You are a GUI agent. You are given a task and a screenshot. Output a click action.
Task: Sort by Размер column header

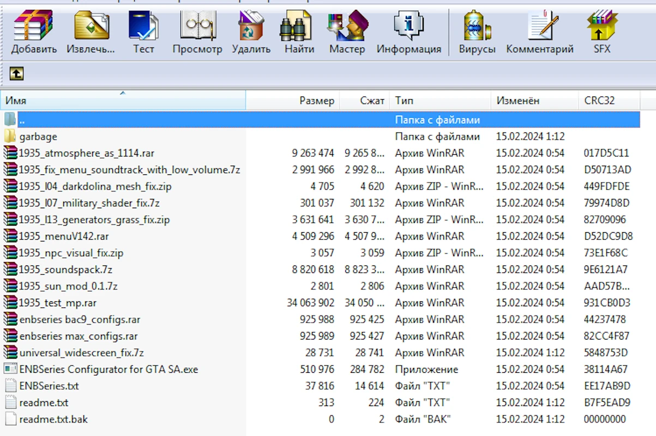[316, 101]
